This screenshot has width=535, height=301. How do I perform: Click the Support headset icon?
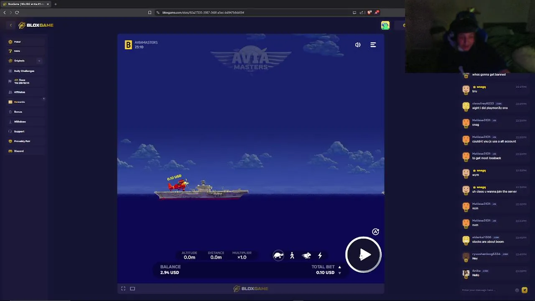coord(10,131)
